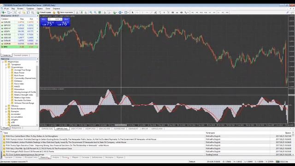The width and height of the screenshot is (295, 166).
Task: Switch to the Symbols tab in Market Watch
Action: pyautogui.click(x=6, y=55)
